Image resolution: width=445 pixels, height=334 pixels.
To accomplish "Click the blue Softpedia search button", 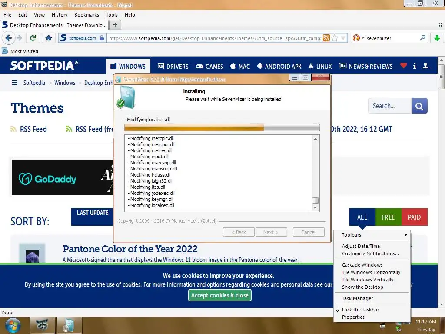I will coord(419,106).
